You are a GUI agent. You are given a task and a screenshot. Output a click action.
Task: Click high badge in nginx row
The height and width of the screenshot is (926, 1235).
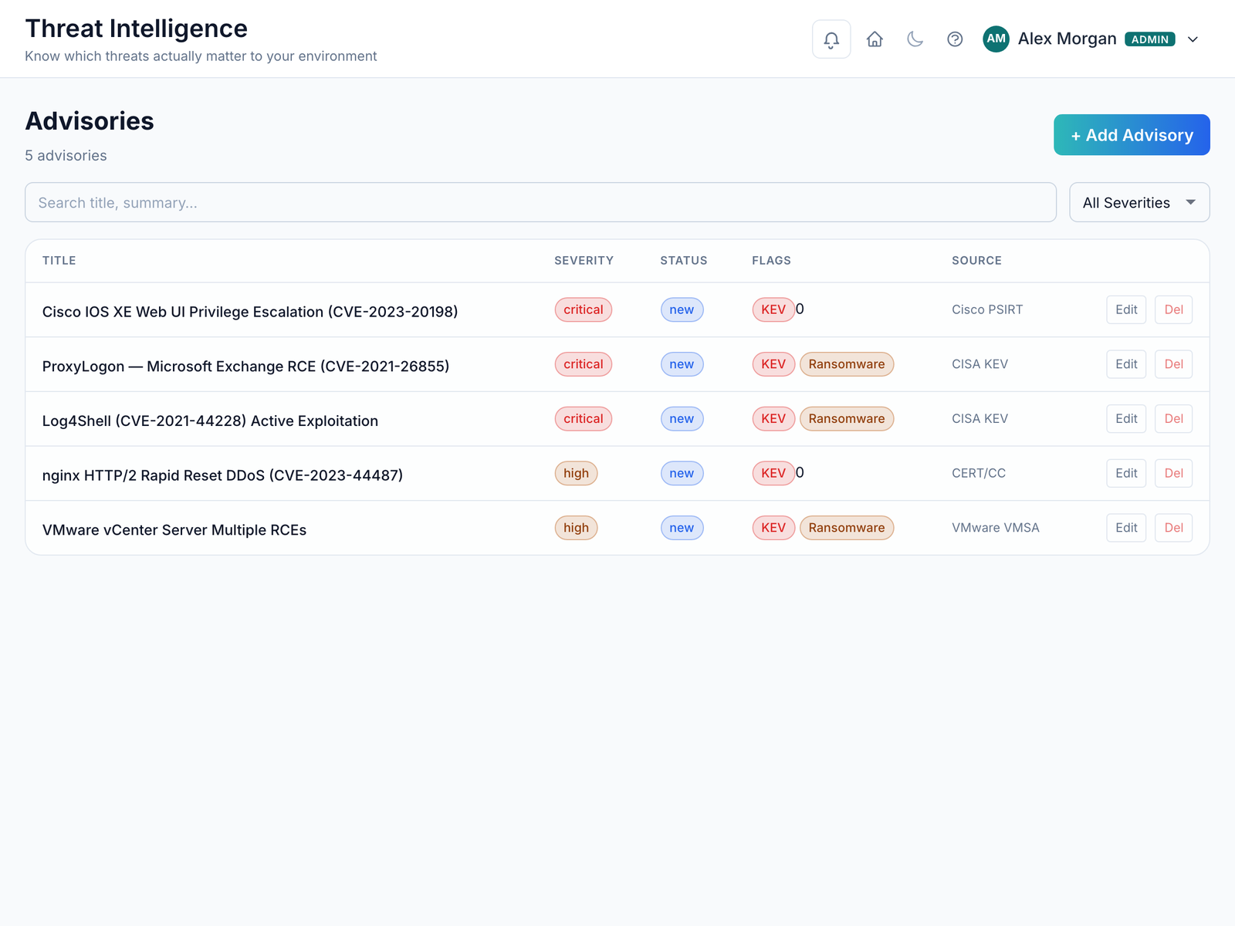tap(576, 473)
